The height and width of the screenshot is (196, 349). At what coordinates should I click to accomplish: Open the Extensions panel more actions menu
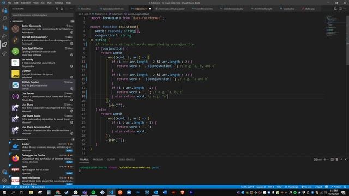[71, 9]
